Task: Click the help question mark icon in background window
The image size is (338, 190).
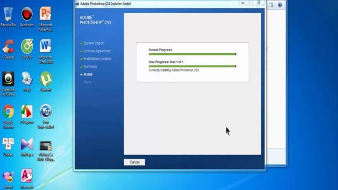Action: pos(280,5)
